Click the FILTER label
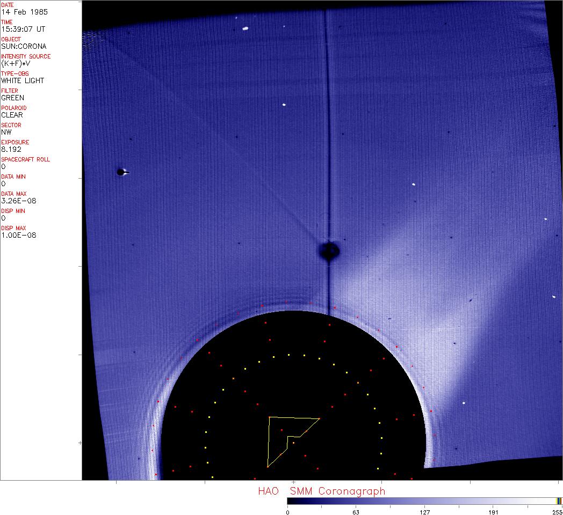This screenshot has height=515, width=563. pos(10,91)
